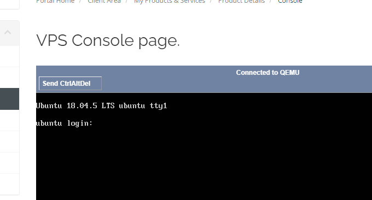
Task: Select the dark highlighted sidebar item
Action: click(9, 99)
